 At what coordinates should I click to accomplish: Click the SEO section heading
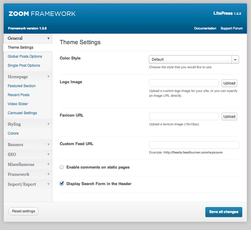[12, 155]
